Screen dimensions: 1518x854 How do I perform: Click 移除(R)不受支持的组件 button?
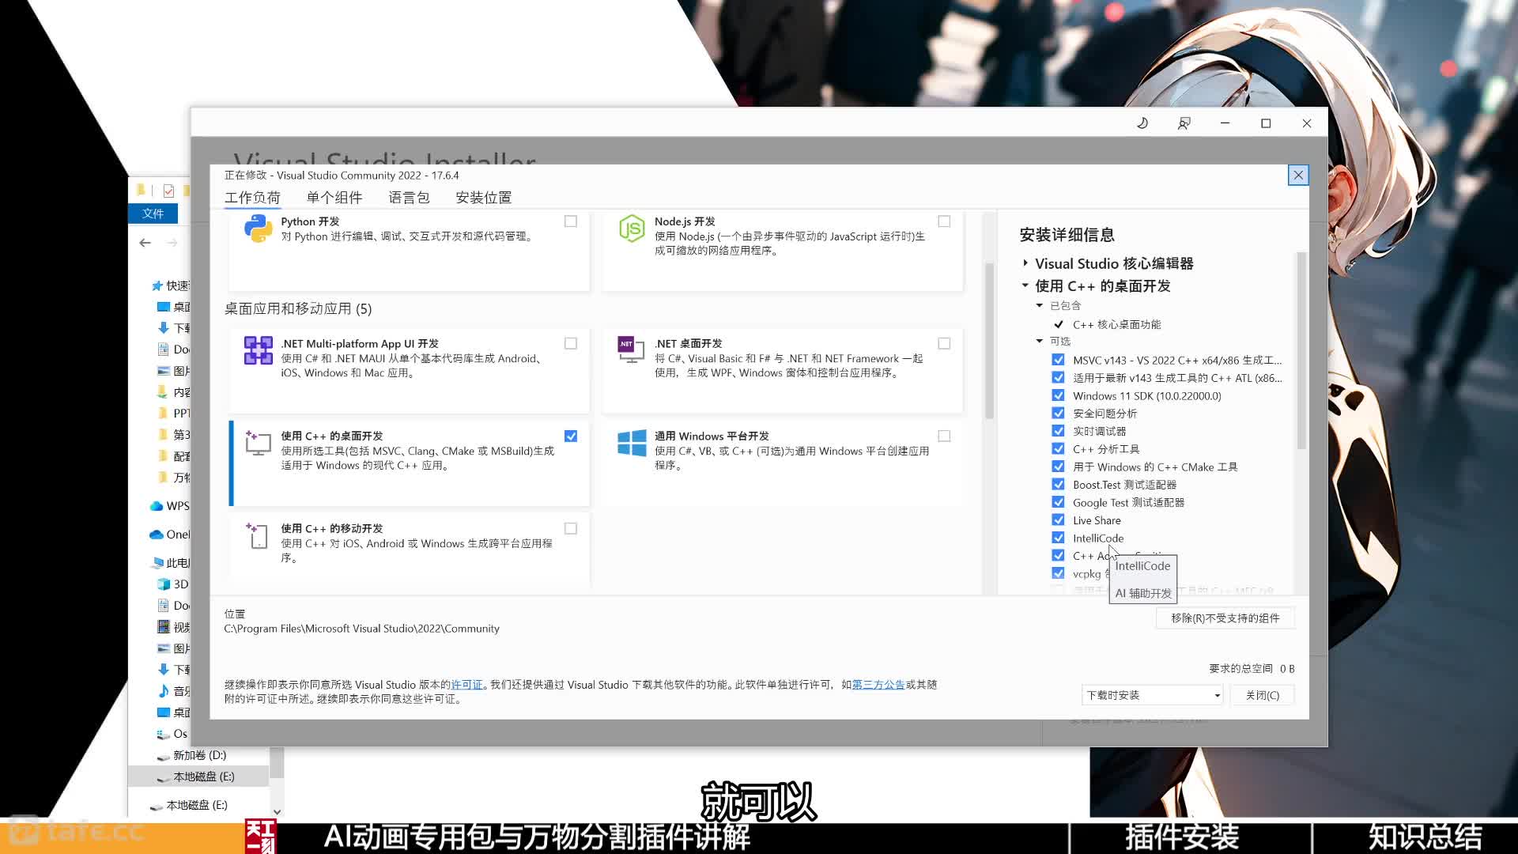click(1225, 618)
